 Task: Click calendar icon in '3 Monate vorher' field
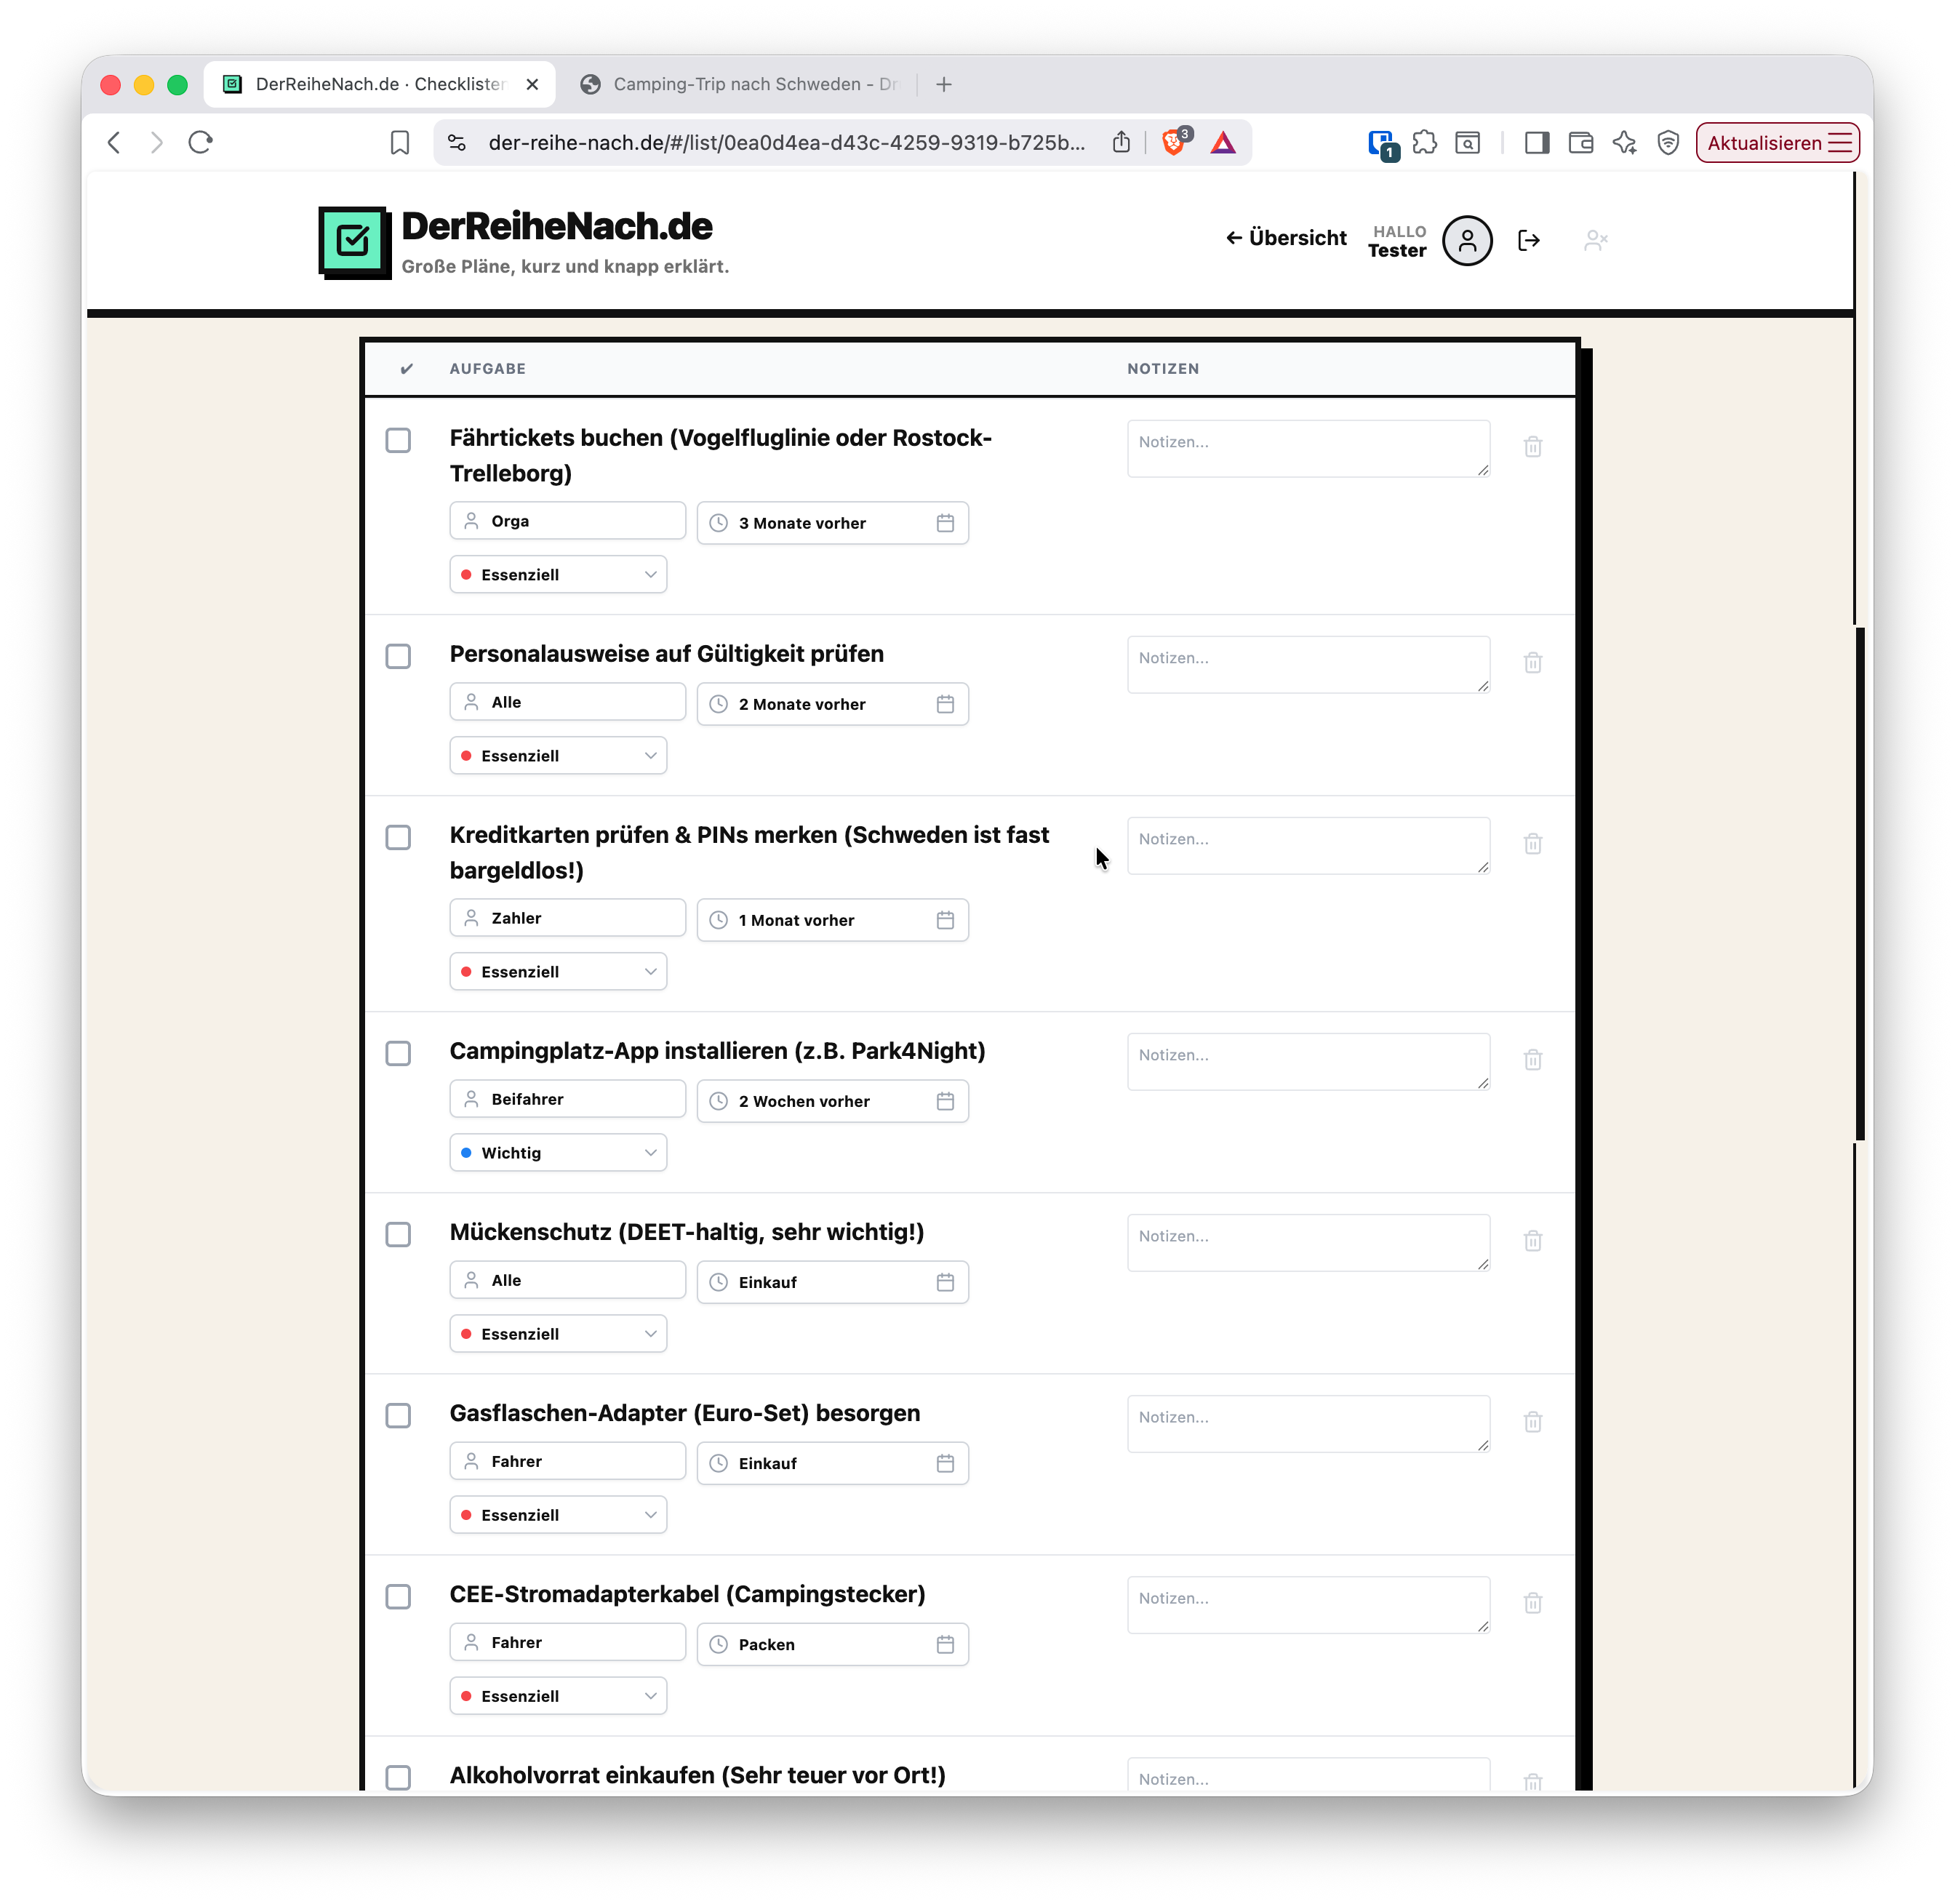pos(945,523)
